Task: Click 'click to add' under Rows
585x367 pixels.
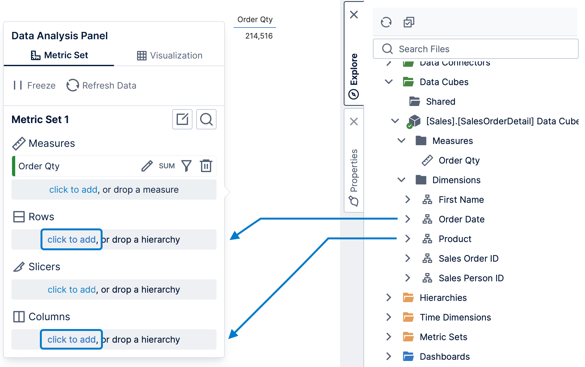Action: coord(72,239)
